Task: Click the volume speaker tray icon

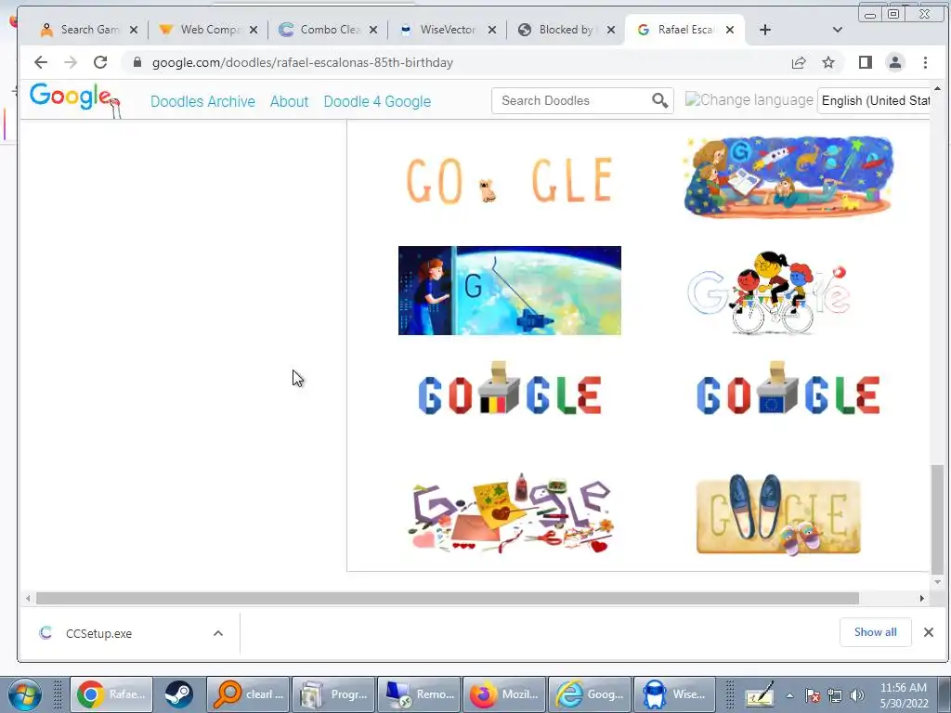Action: (857, 694)
